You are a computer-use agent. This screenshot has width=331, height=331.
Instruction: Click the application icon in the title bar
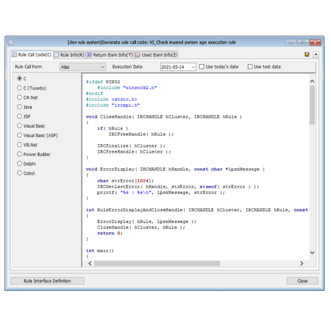(x=11, y=42)
